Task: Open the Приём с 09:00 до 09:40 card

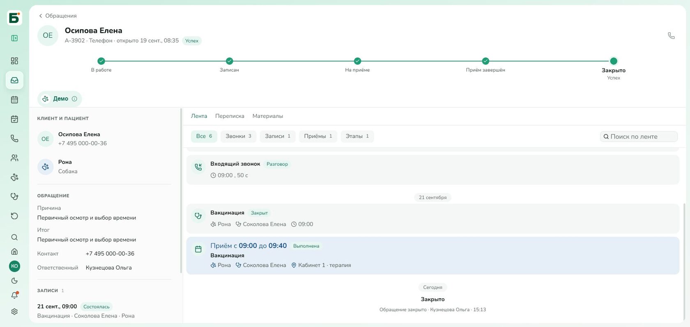Action: click(433, 256)
